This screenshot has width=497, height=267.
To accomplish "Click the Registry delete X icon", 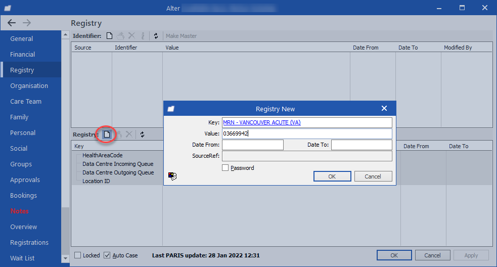I will tap(129, 135).
